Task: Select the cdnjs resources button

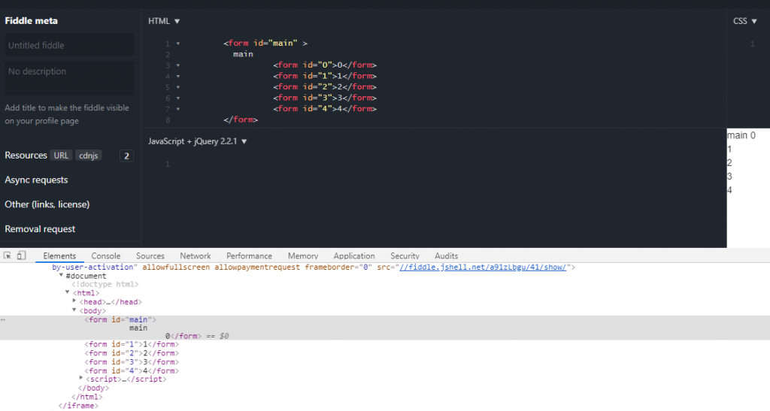Action: [x=89, y=156]
